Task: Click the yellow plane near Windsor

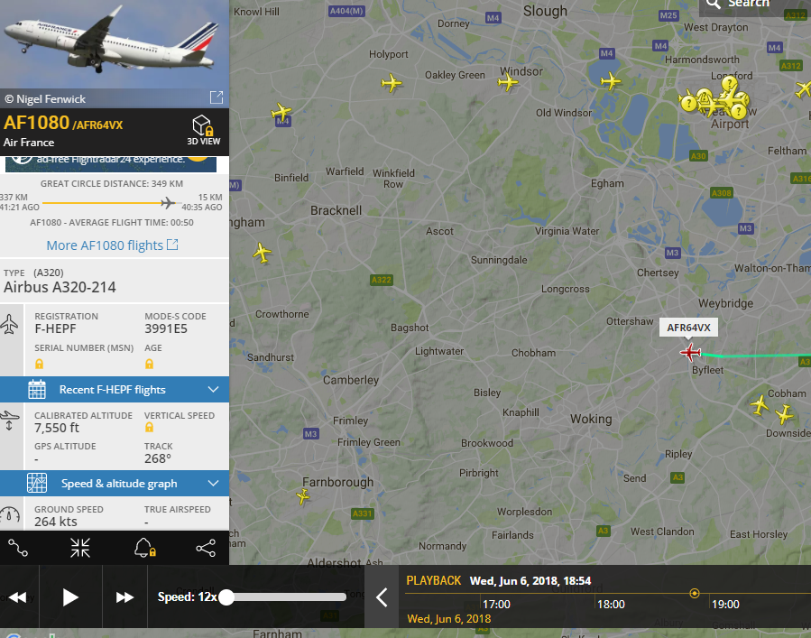Action: (x=508, y=82)
